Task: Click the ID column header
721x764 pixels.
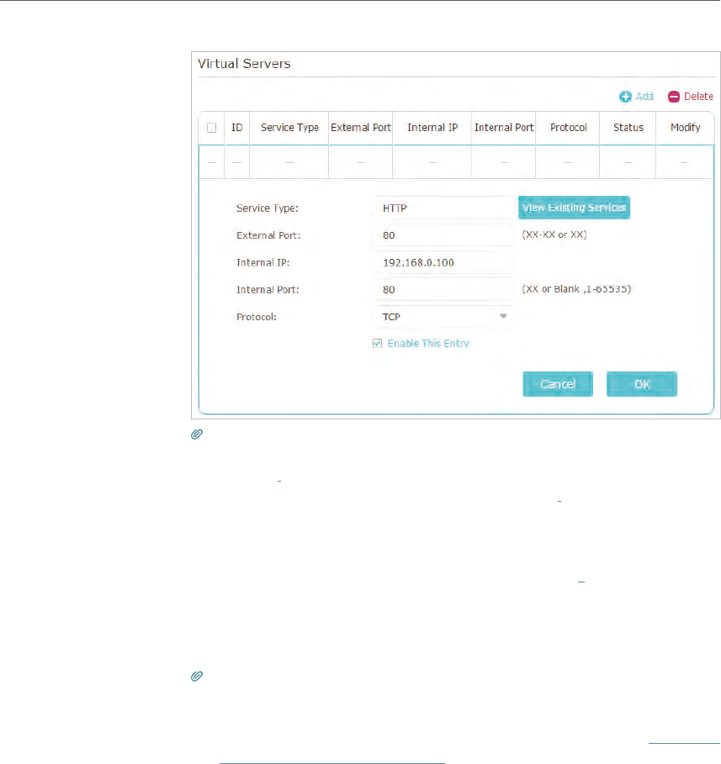Action: coord(237,128)
